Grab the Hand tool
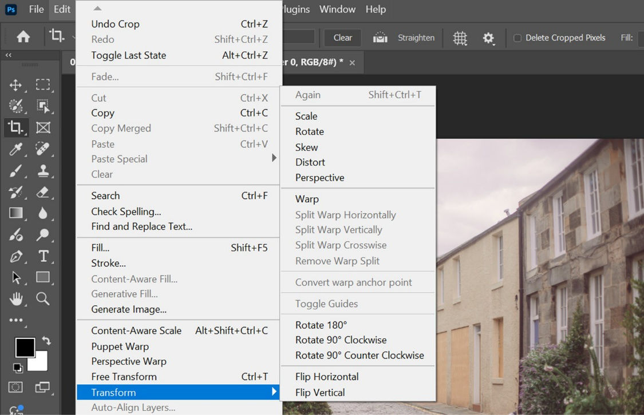The image size is (644, 415). pos(16,299)
